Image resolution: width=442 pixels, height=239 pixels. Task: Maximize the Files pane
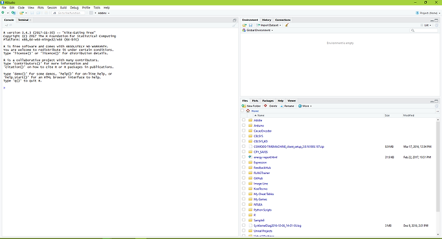coord(436,101)
